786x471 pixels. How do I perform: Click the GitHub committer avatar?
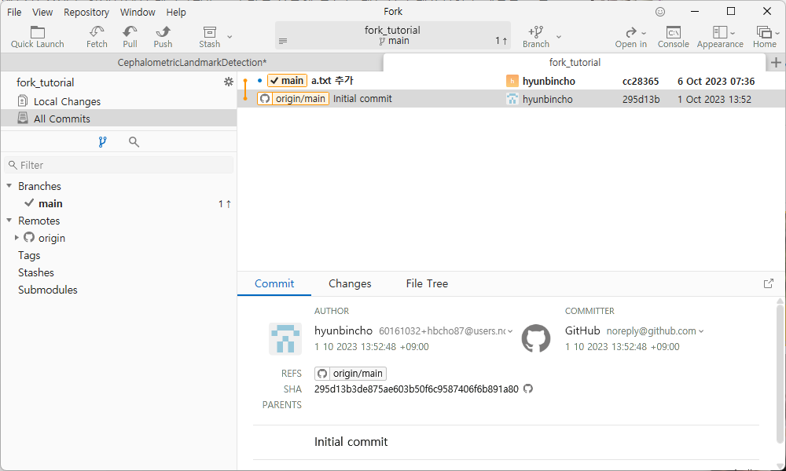(536, 338)
